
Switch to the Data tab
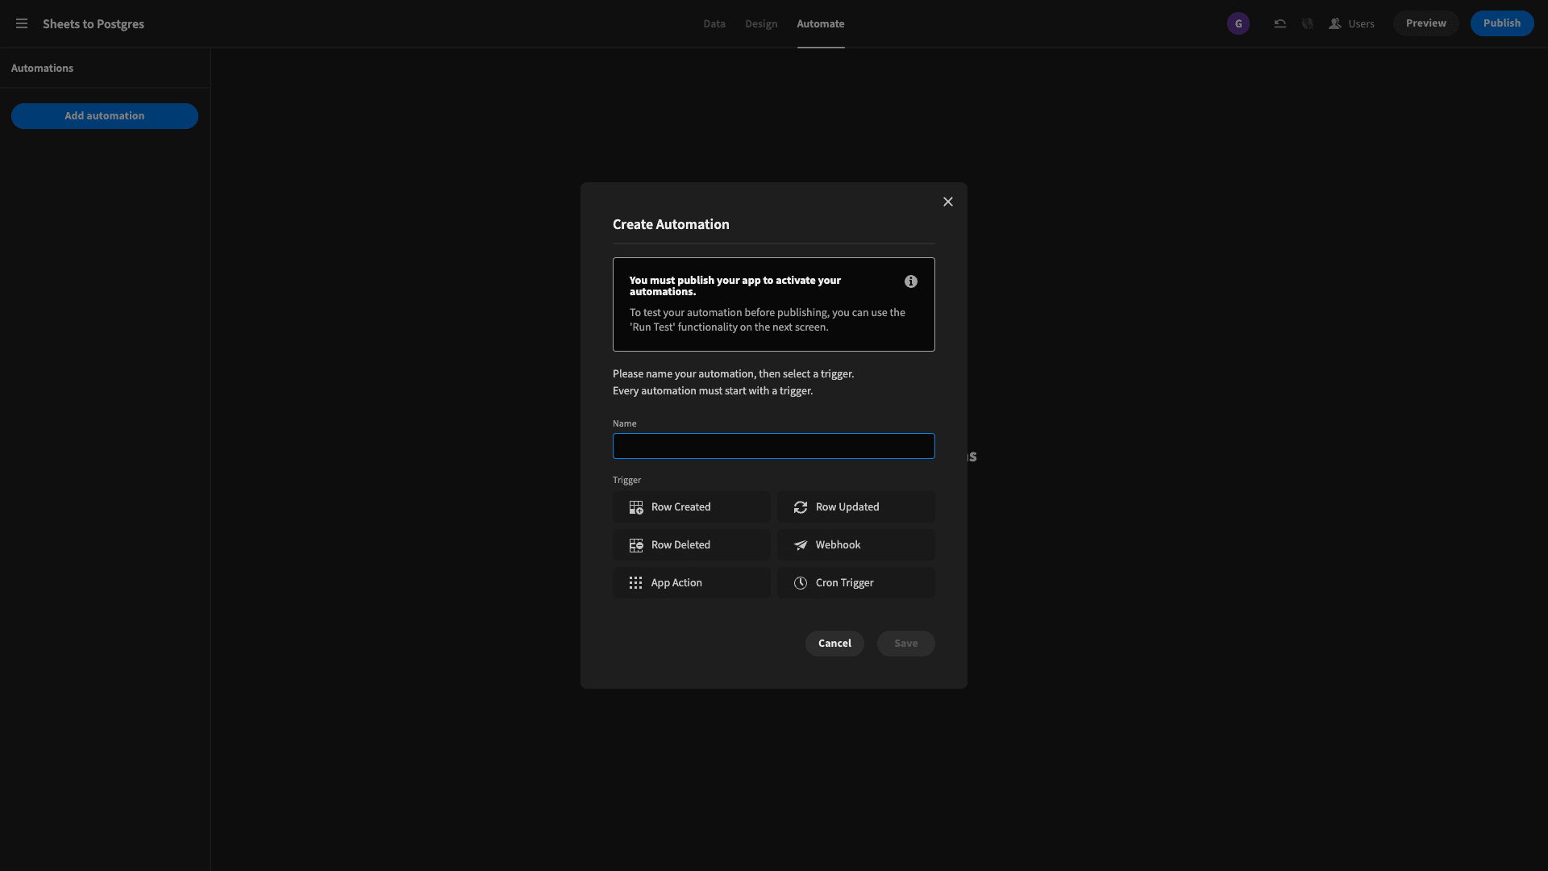click(714, 24)
